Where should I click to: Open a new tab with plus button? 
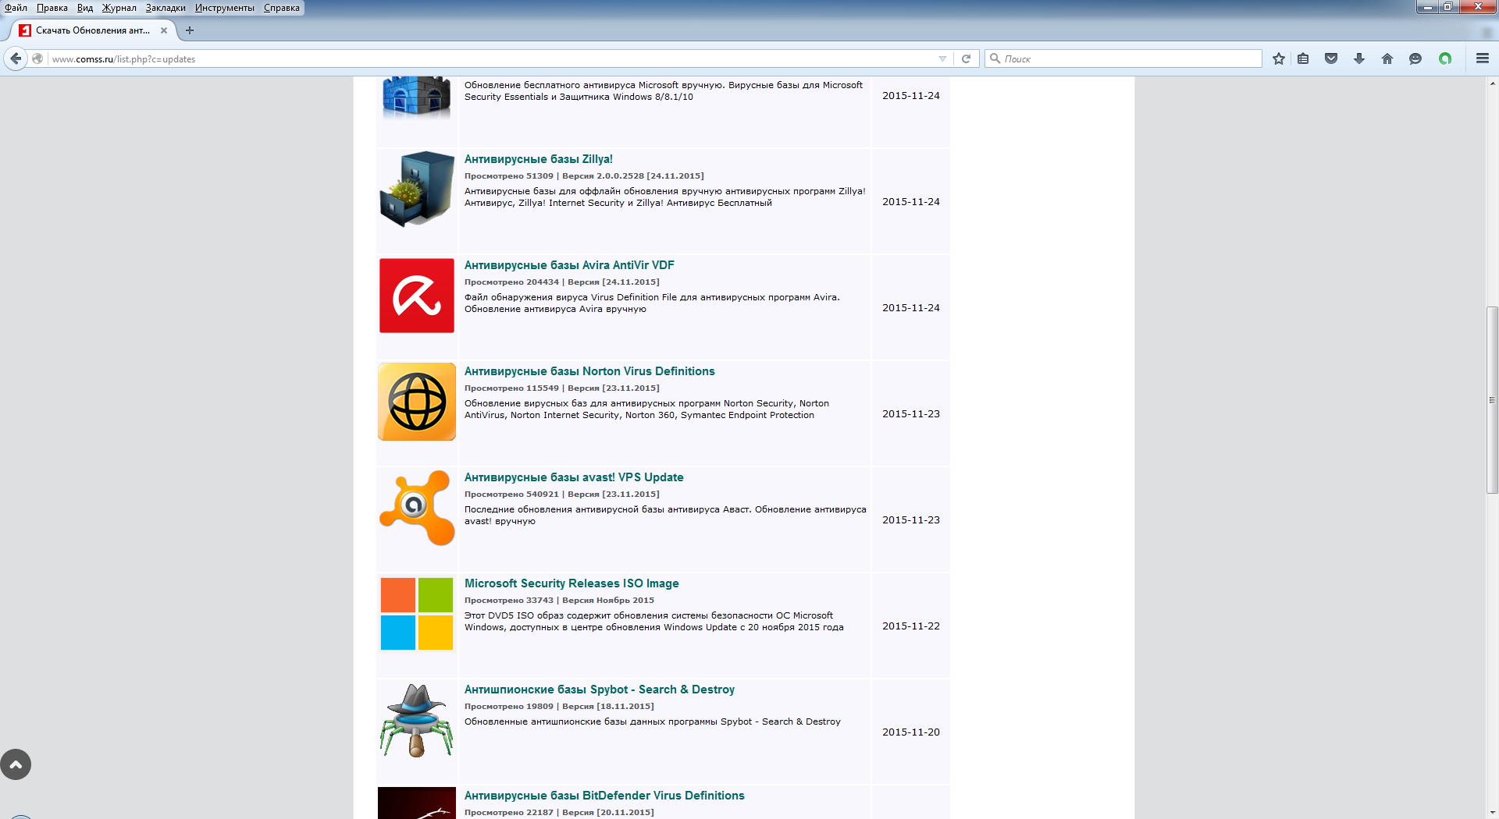click(190, 30)
